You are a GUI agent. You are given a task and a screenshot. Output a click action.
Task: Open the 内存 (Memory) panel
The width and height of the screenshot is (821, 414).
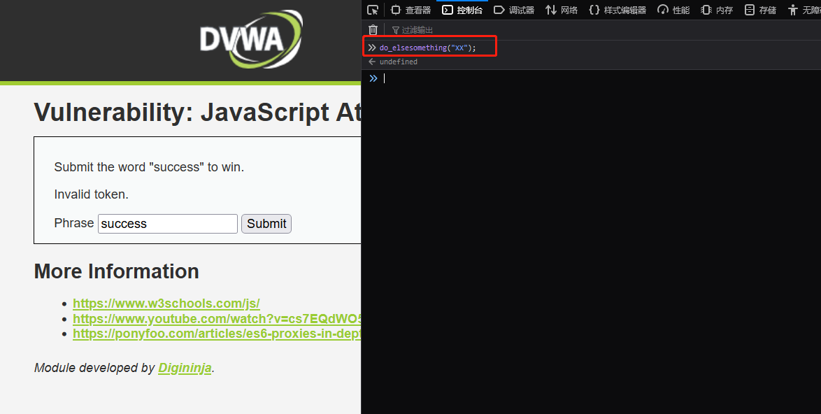click(717, 10)
